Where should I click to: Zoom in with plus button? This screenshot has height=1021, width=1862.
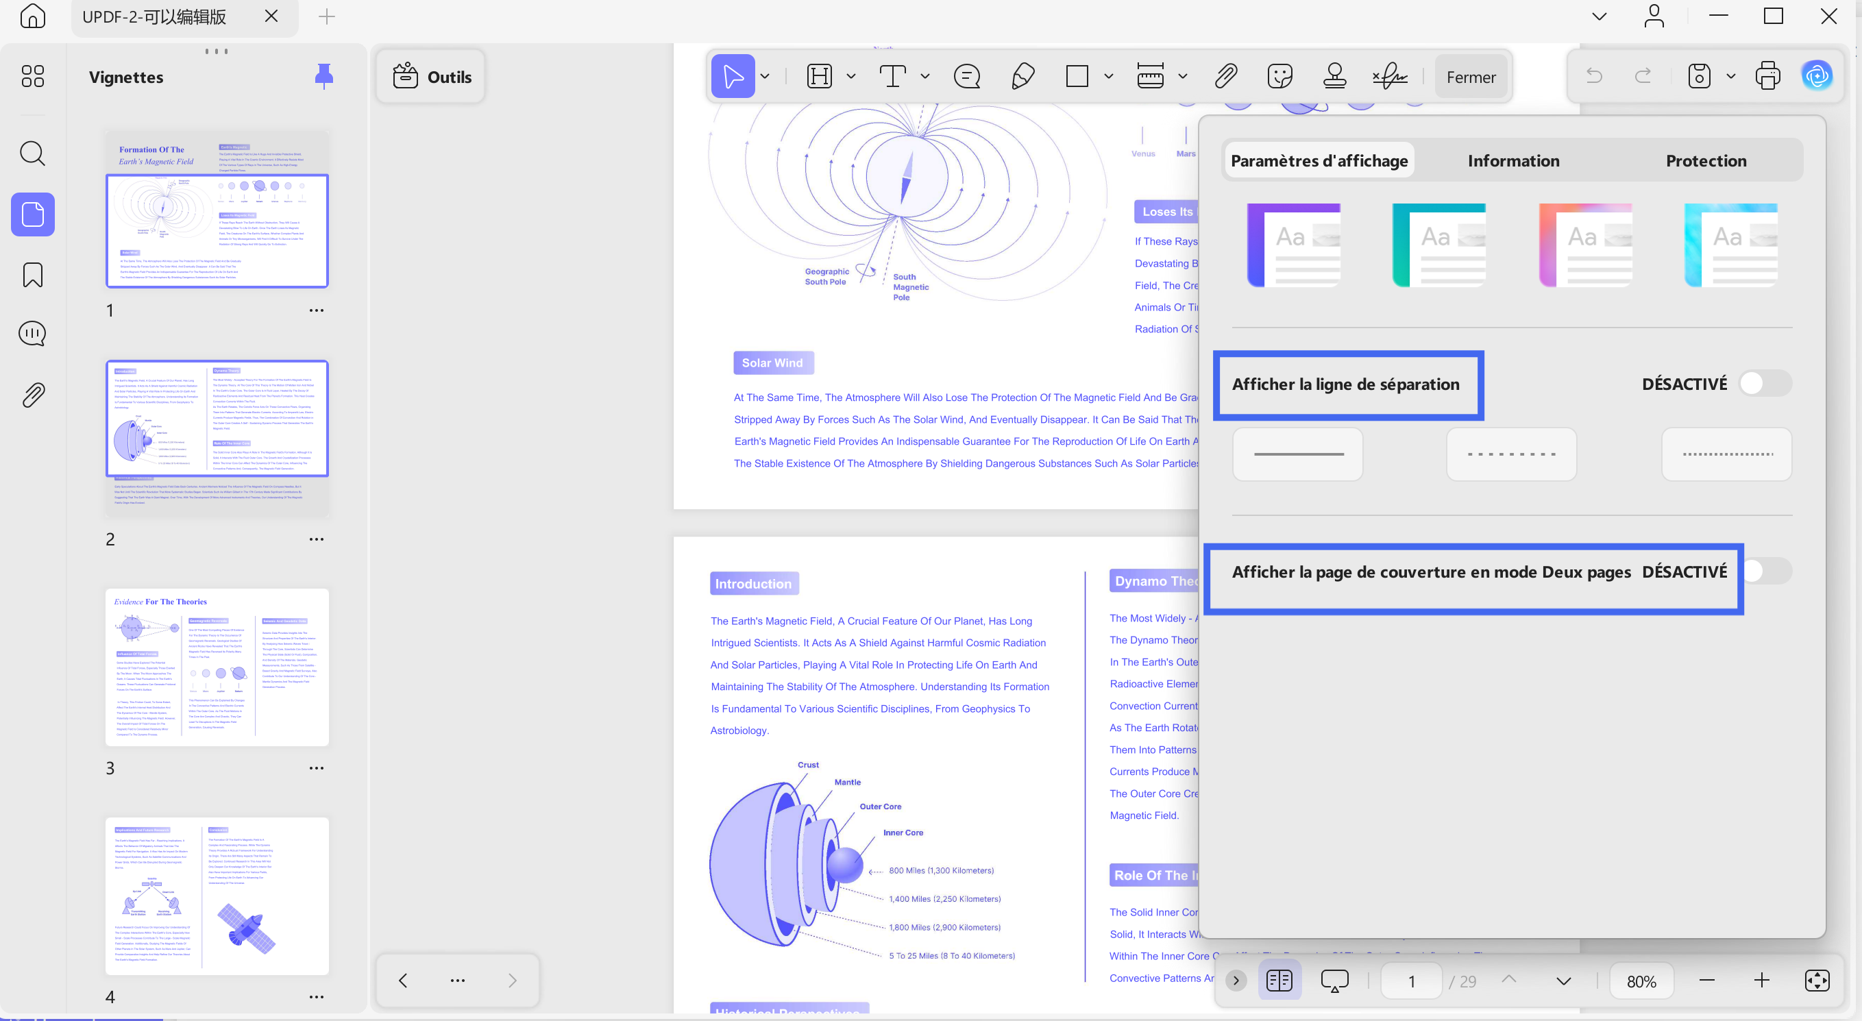[1761, 981]
